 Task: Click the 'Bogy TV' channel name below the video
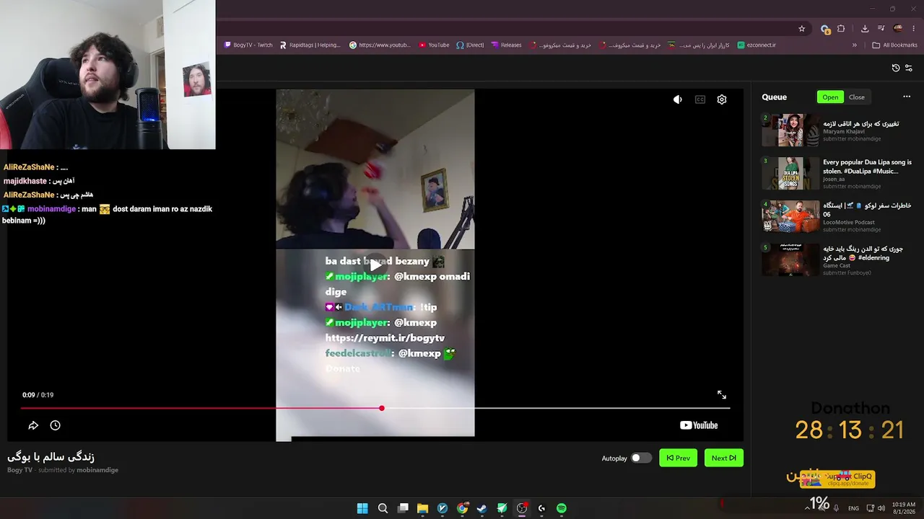[19, 470]
